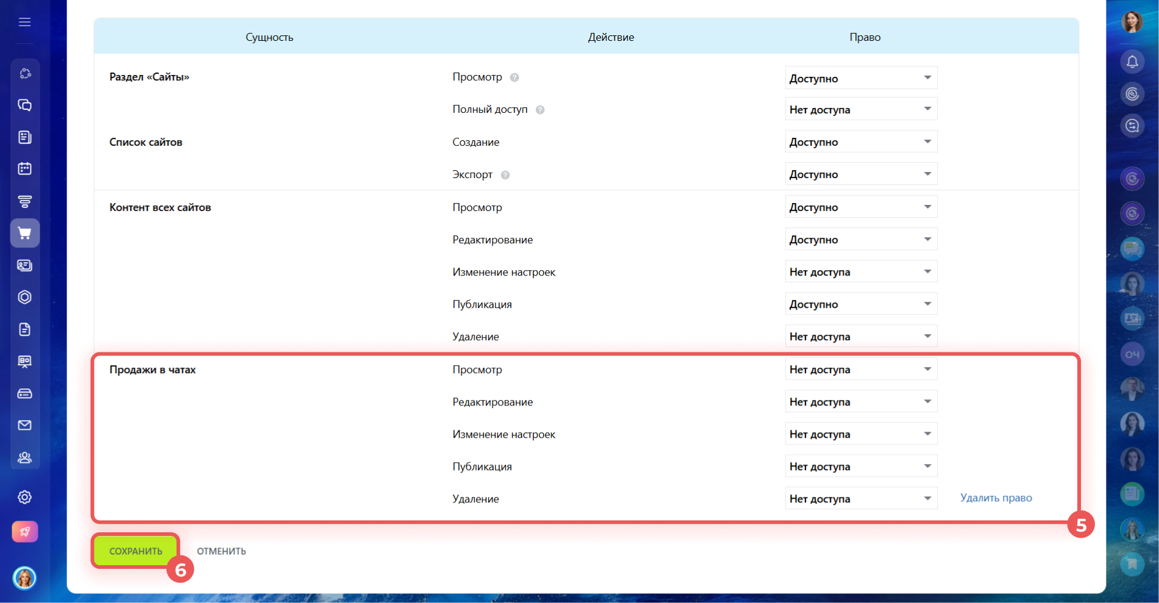
Task: Click the shopping cart sidebar icon
Action: pos(24,233)
